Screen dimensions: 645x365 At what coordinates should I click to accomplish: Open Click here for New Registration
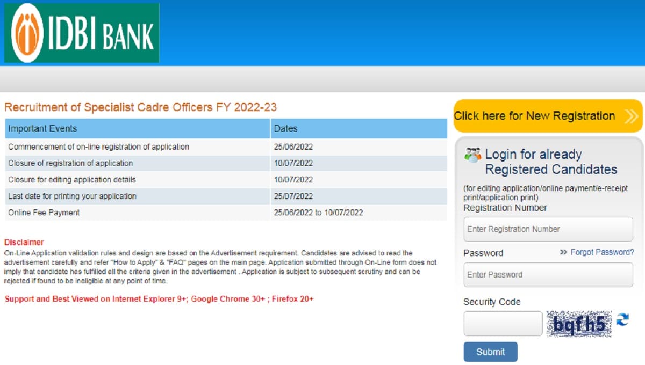click(534, 116)
